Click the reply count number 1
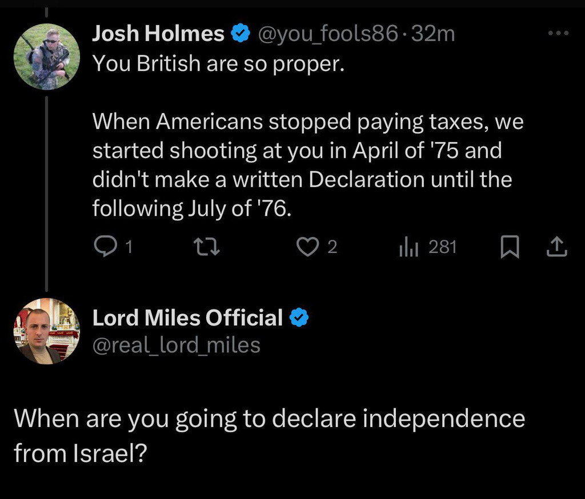This screenshot has width=585, height=499. (129, 247)
